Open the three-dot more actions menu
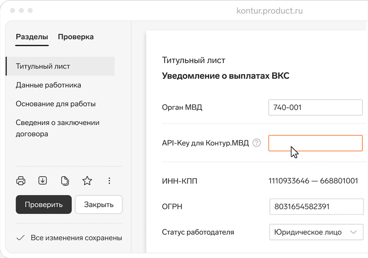This screenshot has width=368, height=258. 109,181
